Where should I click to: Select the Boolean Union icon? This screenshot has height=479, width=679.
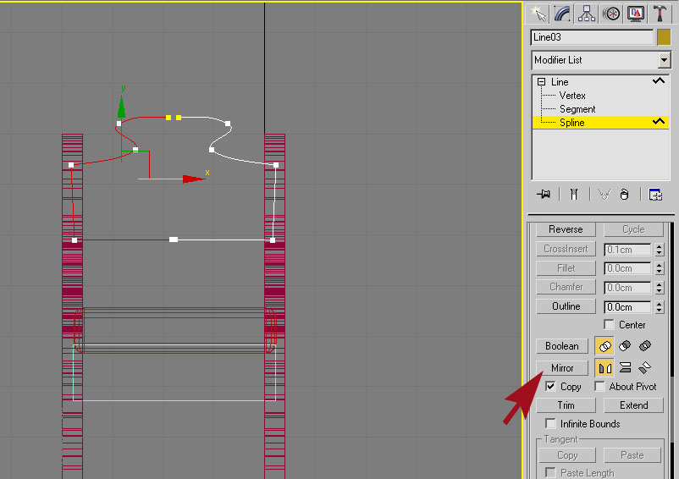click(x=604, y=346)
